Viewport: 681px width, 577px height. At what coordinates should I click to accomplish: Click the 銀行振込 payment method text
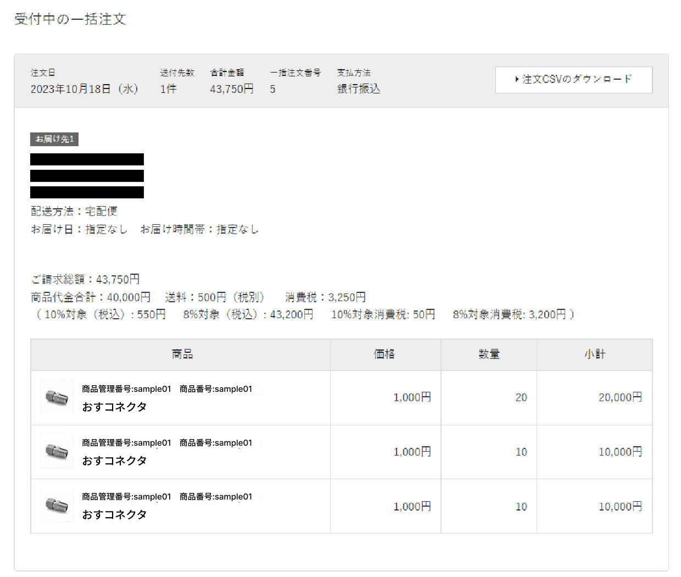tap(359, 89)
